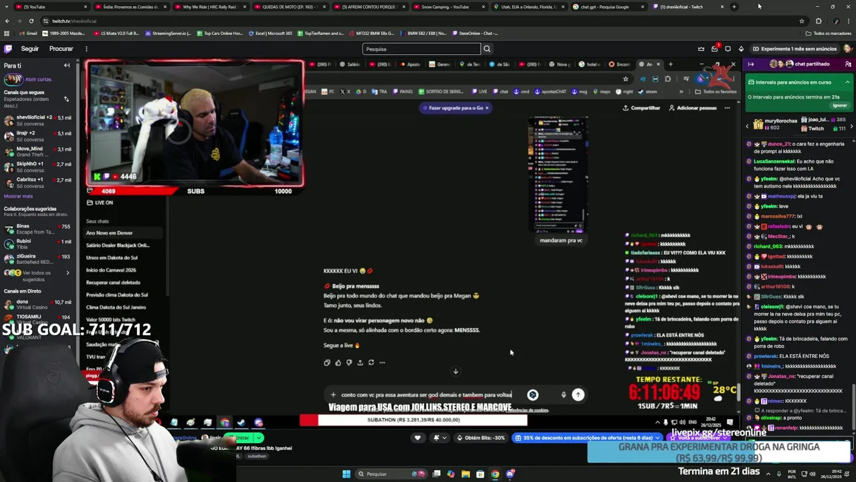Open File Explorer from the taskbar

click(465, 474)
